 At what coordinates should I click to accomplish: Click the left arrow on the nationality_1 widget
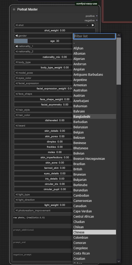coord(16,46)
